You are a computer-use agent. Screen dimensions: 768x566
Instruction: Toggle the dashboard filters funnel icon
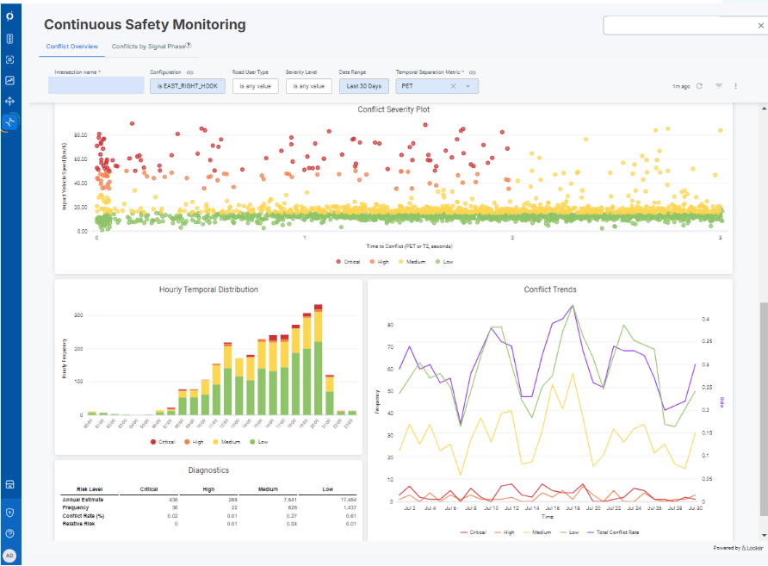[x=719, y=86]
